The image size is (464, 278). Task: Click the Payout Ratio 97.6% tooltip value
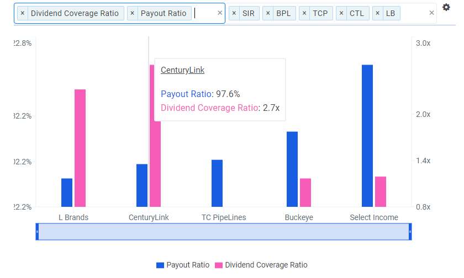(x=228, y=94)
